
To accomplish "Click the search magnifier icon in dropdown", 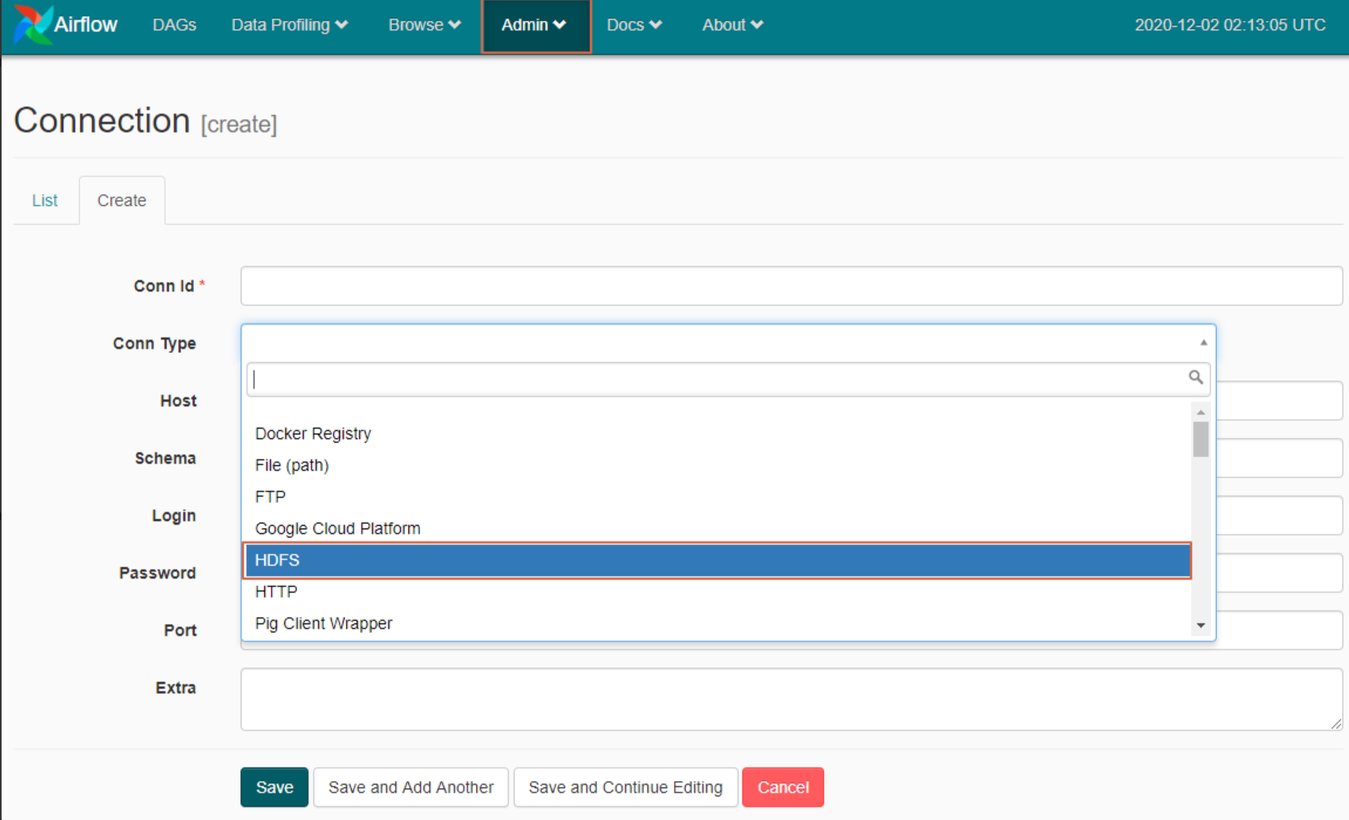I will click(x=1195, y=377).
